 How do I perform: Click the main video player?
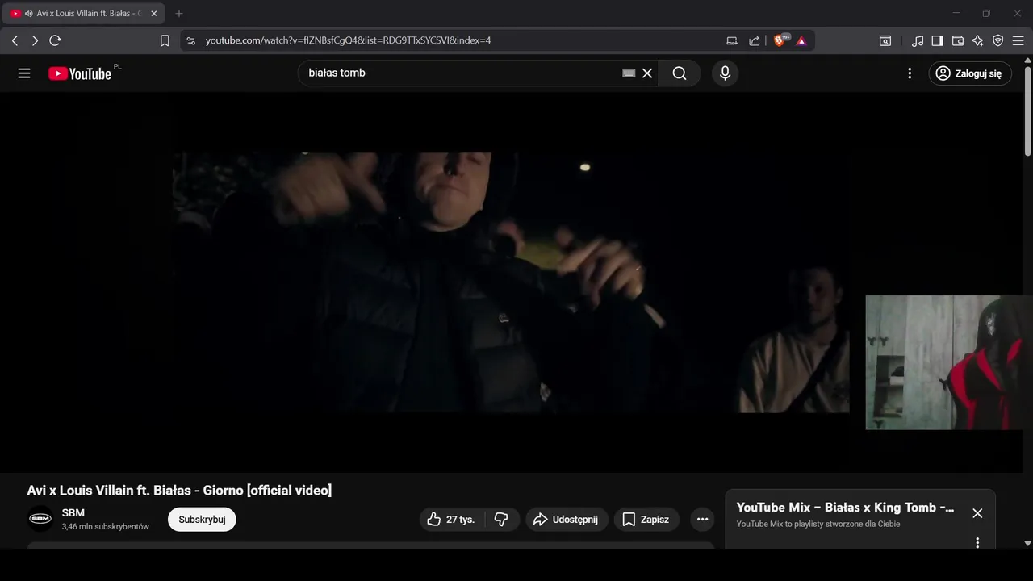tap(511, 282)
